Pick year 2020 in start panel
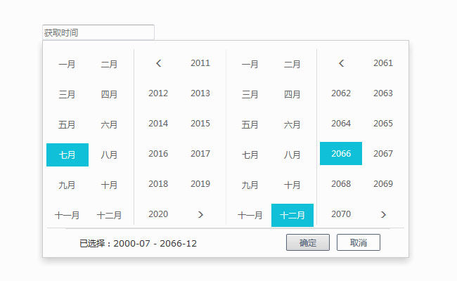 pos(158,214)
